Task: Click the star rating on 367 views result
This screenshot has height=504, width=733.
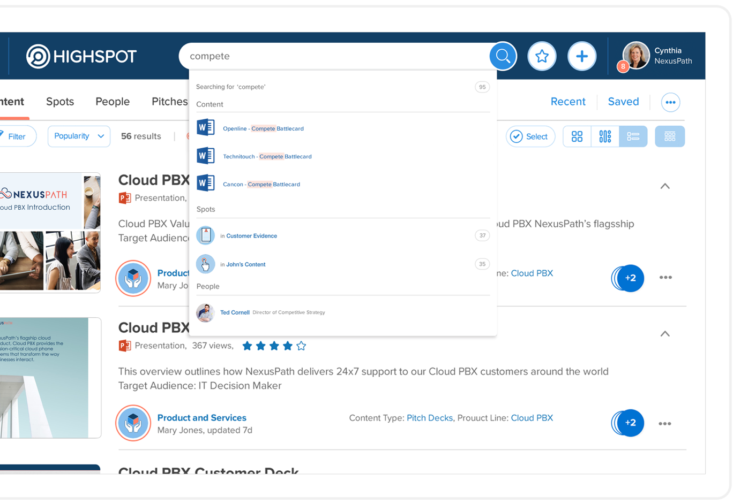Action: tap(274, 346)
